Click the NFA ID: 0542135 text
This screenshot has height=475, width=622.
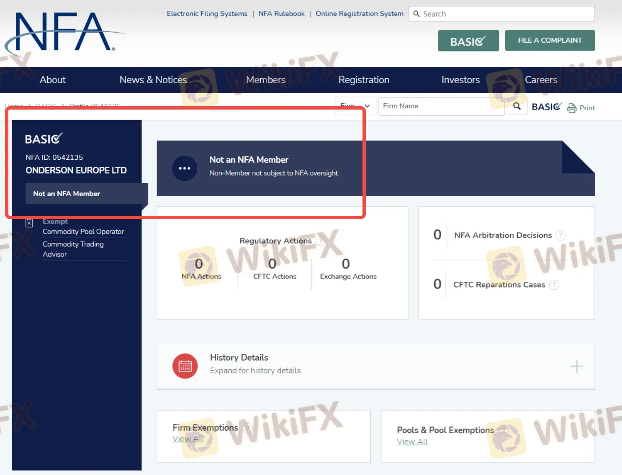click(x=54, y=157)
